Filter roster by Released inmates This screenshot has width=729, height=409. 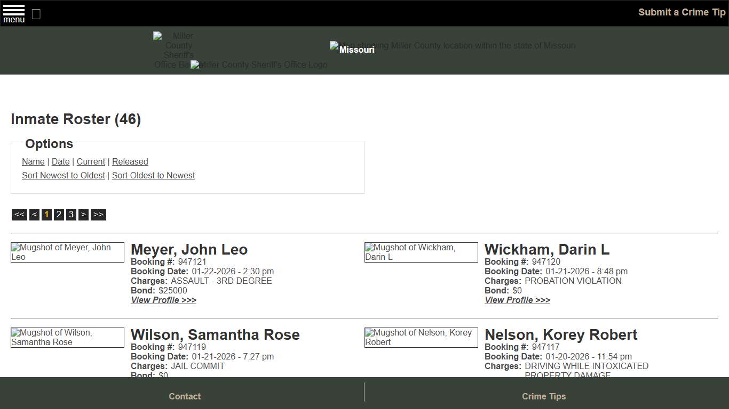coord(130,161)
